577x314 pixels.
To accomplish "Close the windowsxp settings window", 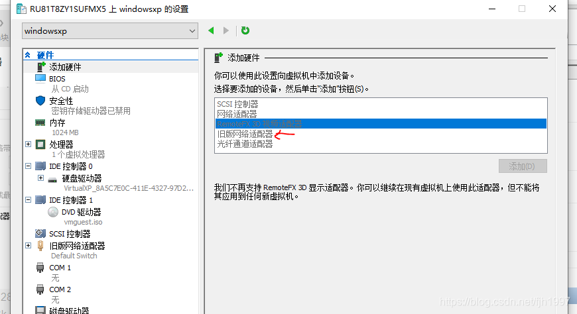I will (x=552, y=9).
